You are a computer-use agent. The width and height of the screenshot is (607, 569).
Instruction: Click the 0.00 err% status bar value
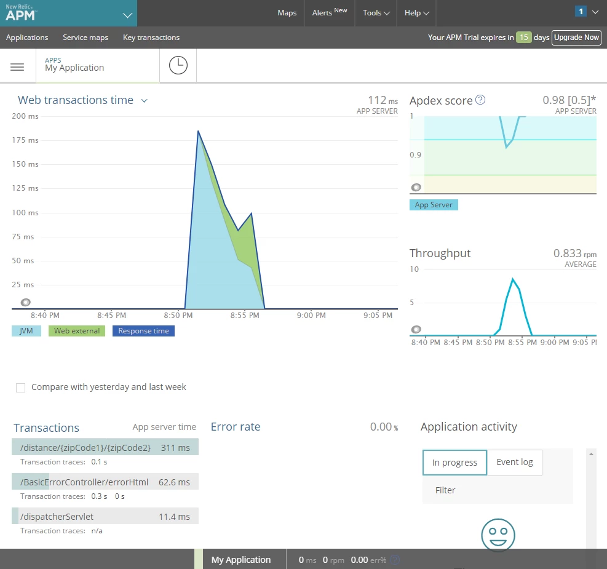(368, 560)
